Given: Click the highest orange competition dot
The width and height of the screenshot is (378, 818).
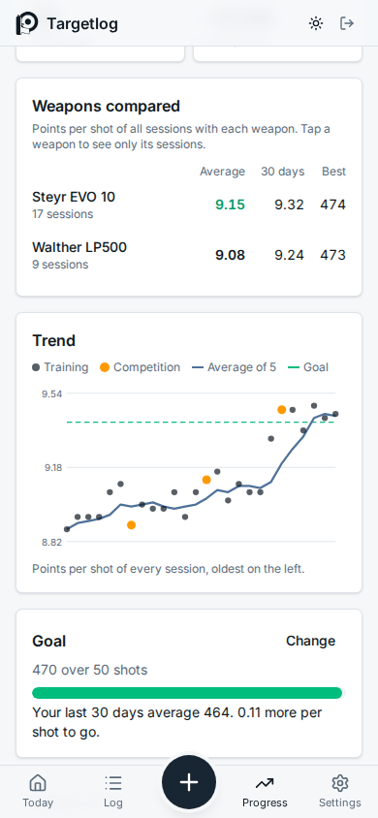Looking at the screenshot, I should tap(281, 410).
